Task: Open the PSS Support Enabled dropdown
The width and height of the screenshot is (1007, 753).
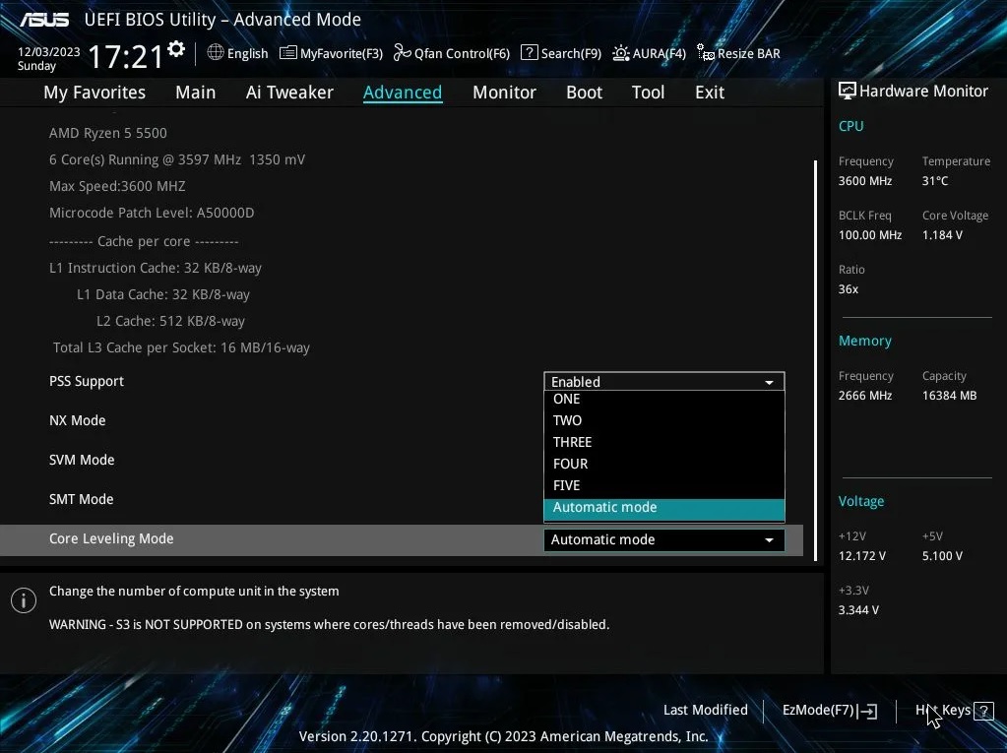Action: coord(664,381)
